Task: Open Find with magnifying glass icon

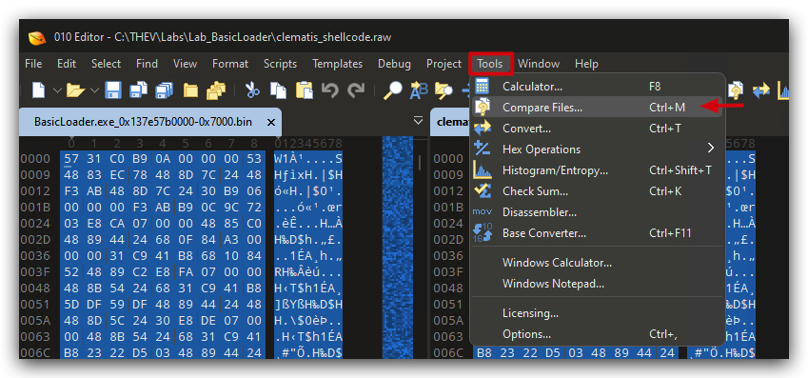Action: 393,90
